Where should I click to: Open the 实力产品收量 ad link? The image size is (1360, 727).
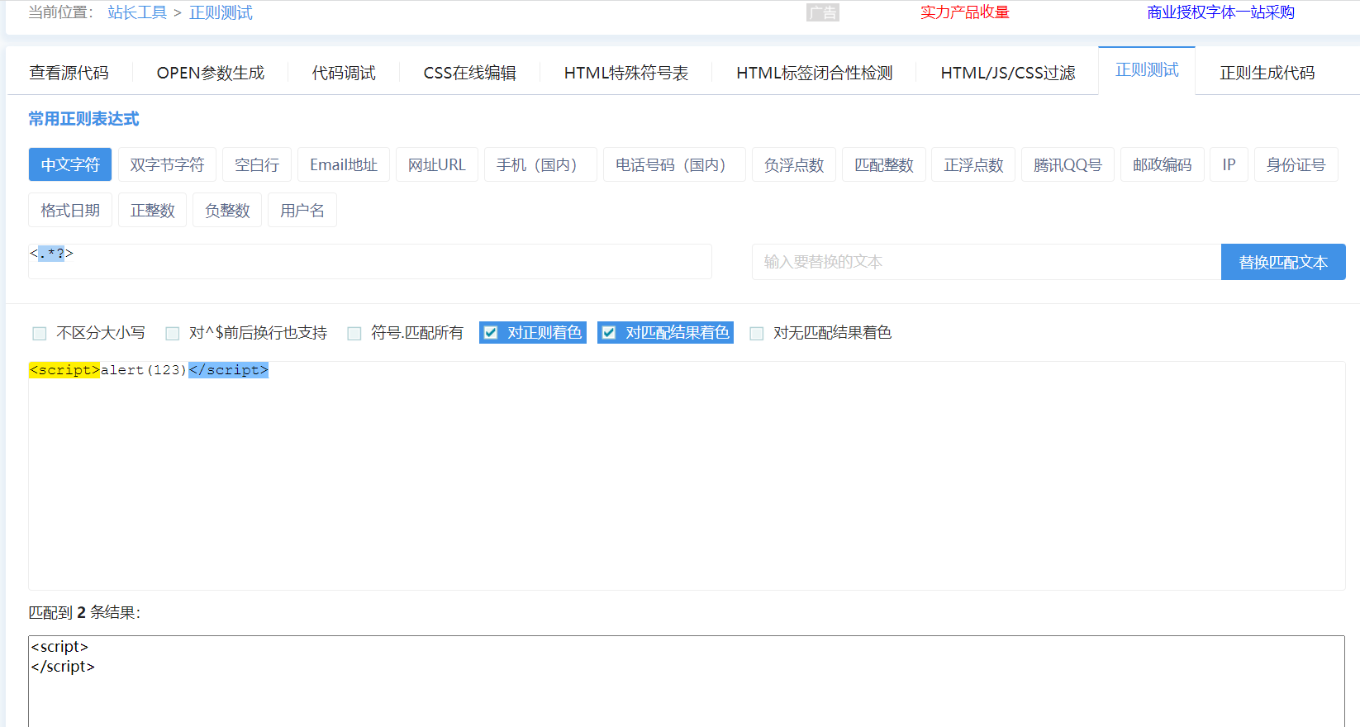click(x=965, y=12)
